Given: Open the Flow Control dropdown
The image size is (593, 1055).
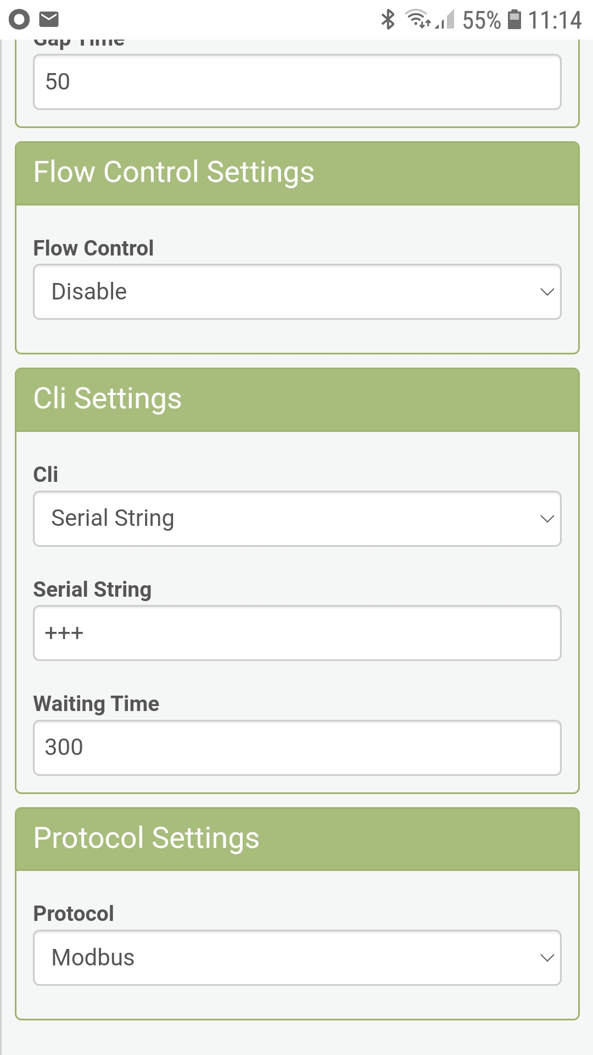Looking at the screenshot, I should 296,292.
